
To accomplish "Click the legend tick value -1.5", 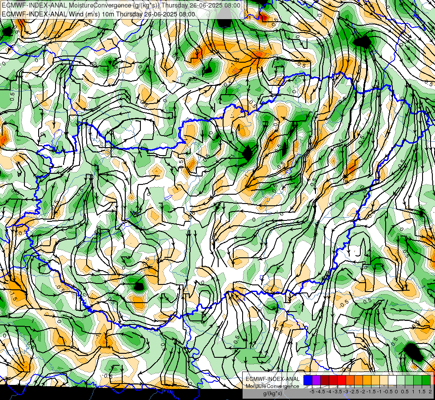I will (x=371, y=392).
